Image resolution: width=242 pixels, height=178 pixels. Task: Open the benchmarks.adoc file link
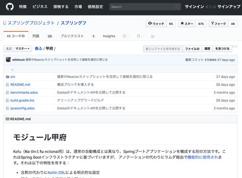[24, 92]
